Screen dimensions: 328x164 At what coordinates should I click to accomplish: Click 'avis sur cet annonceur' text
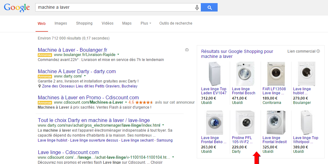(175, 102)
